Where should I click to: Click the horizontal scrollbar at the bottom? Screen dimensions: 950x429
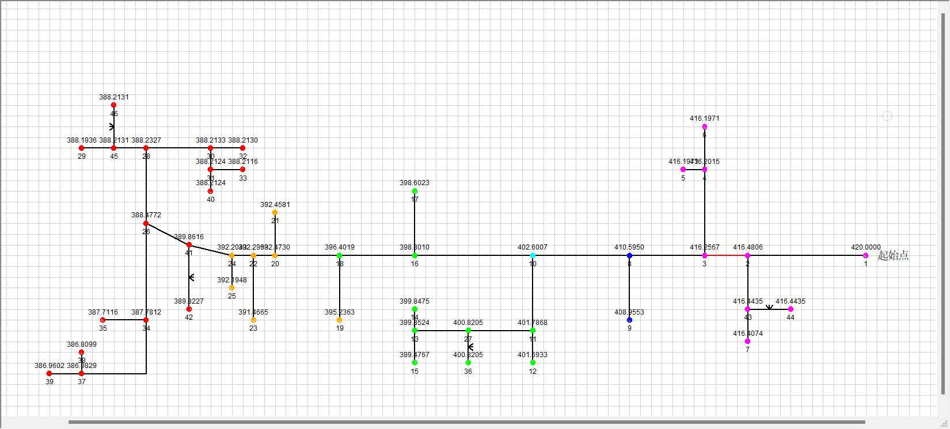tap(466, 422)
